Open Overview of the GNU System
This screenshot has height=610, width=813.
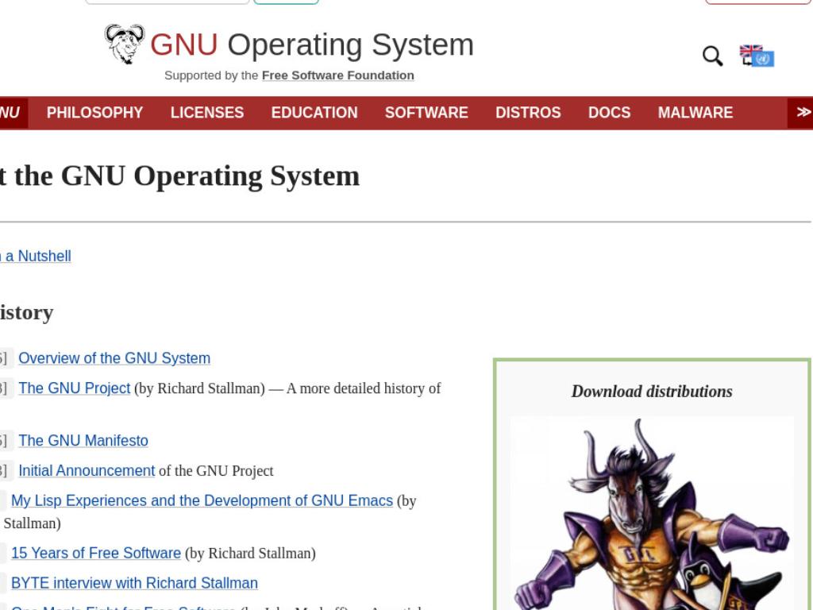(114, 358)
